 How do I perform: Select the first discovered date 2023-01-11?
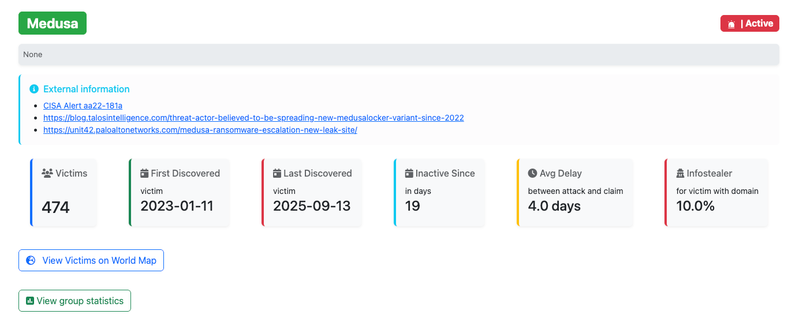pyautogui.click(x=177, y=206)
